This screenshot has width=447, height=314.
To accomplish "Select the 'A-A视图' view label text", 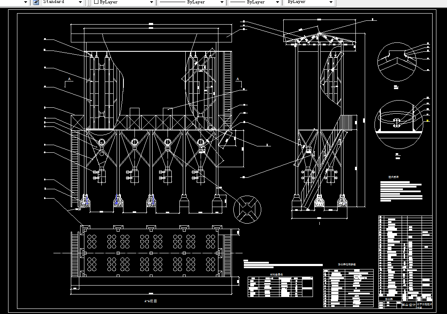I will pos(151,301).
